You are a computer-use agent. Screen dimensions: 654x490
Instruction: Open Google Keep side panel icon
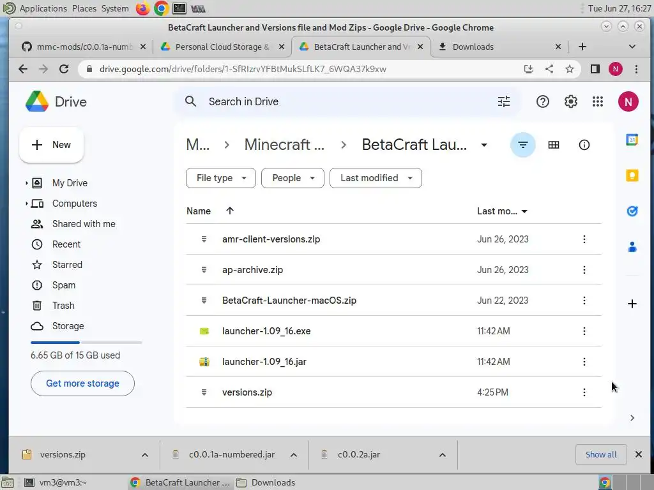pyautogui.click(x=632, y=175)
